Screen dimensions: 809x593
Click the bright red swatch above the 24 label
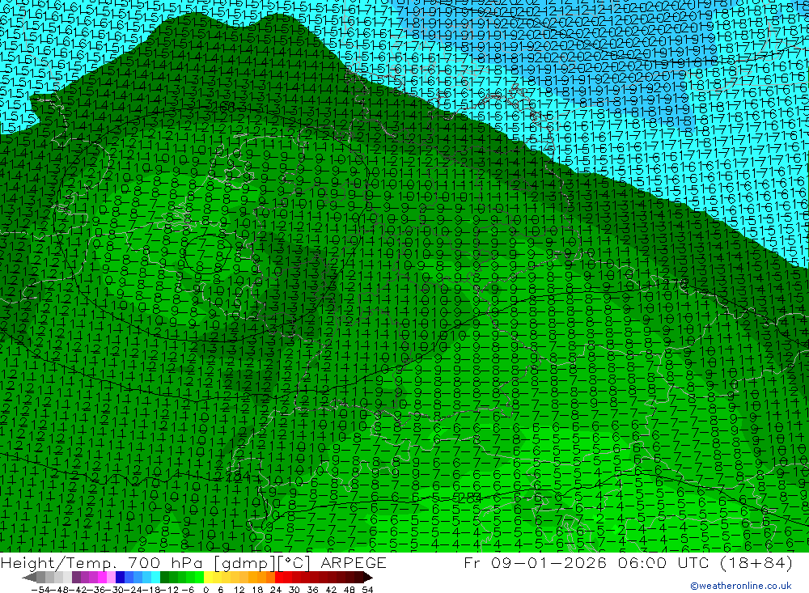click(x=279, y=578)
